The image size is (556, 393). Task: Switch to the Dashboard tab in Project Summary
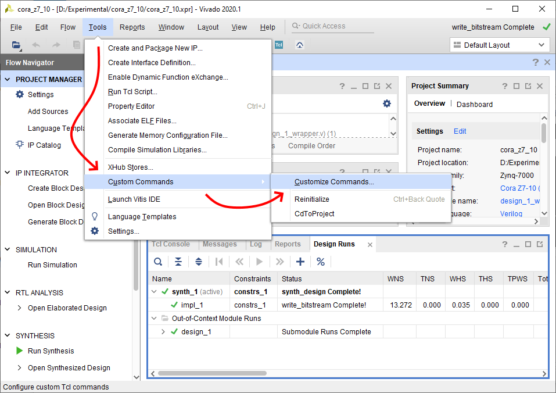click(x=474, y=103)
